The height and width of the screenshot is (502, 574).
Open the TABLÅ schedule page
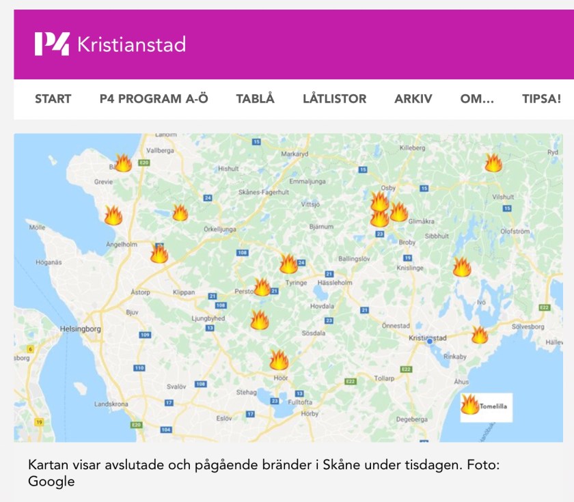(x=255, y=99)
